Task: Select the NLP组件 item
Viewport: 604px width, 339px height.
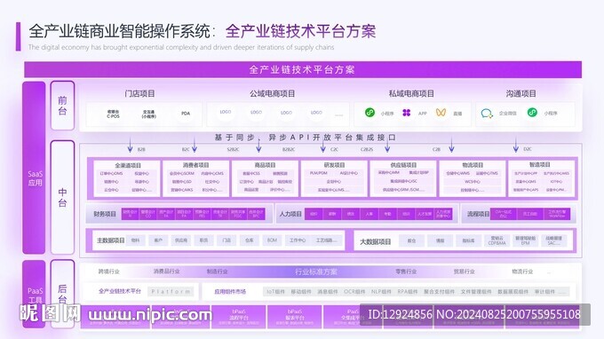Action: (381, 292)
